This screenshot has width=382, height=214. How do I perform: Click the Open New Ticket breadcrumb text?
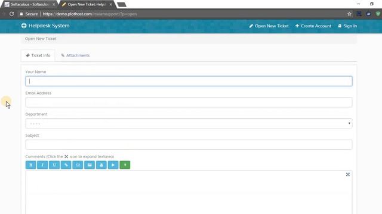[41, 39]
